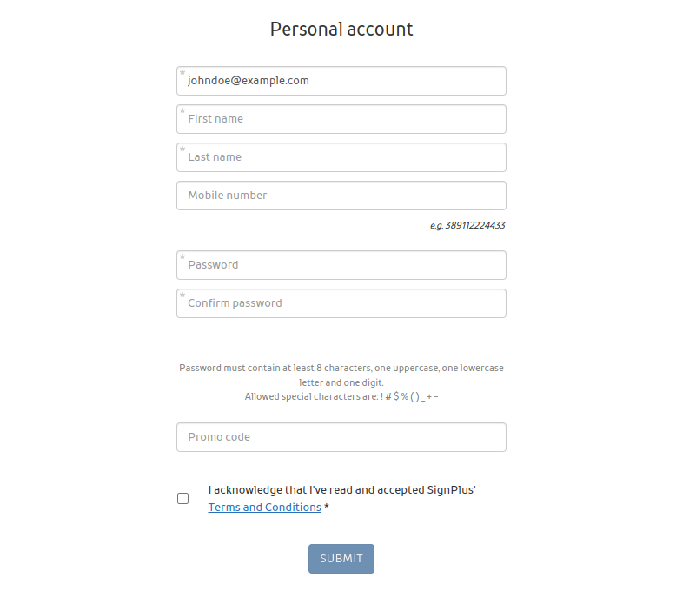Focus the First name input field
Screen dimensions: 676x591
click(x=341, y=119)
